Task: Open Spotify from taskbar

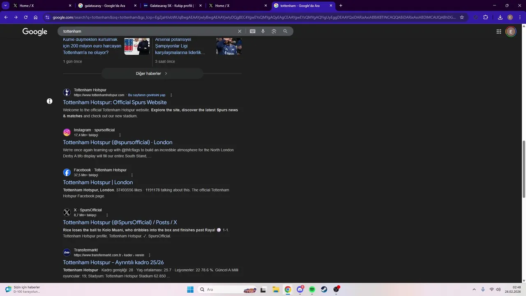Action: 312,289
